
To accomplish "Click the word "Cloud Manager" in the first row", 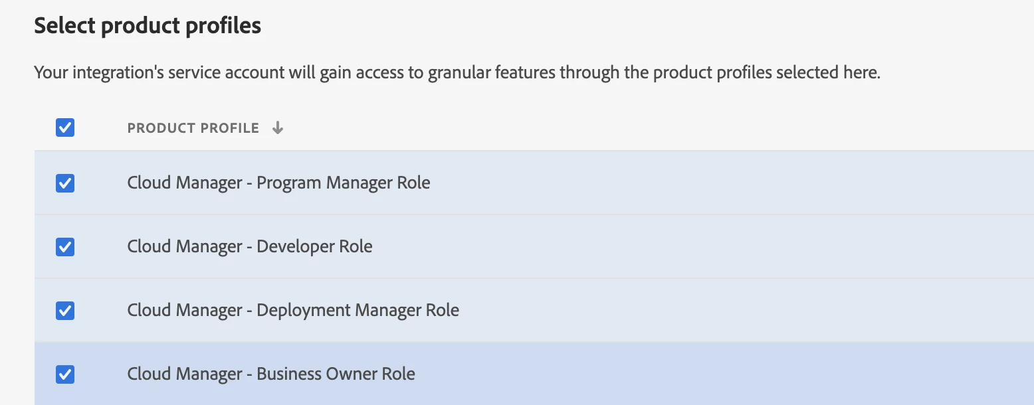I will coord(185,183).
